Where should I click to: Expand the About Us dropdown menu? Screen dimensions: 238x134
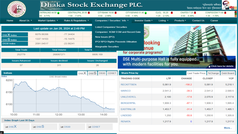coord(26,21)
